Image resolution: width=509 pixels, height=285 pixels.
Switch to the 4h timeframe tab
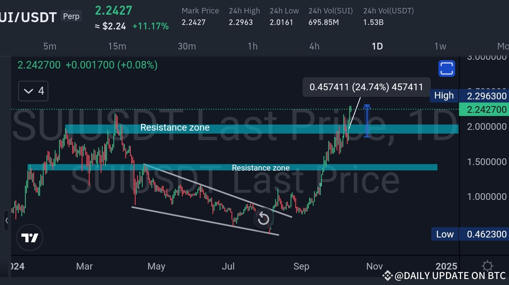(x=314, y=46)
